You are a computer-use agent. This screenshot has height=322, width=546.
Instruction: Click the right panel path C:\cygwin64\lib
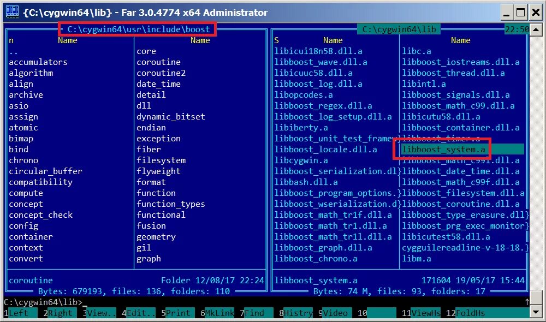tap(399, 29)
